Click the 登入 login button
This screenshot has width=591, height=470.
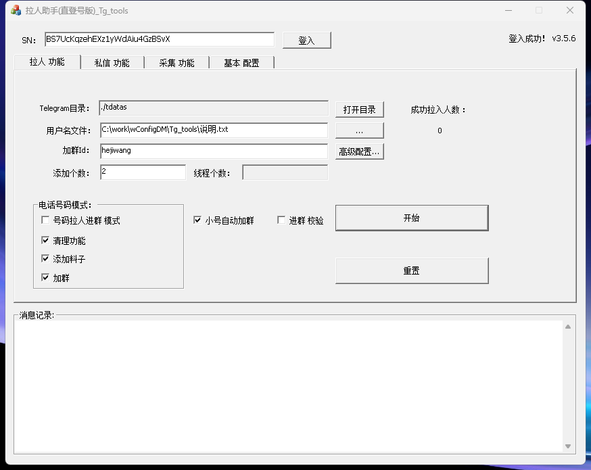307,40
